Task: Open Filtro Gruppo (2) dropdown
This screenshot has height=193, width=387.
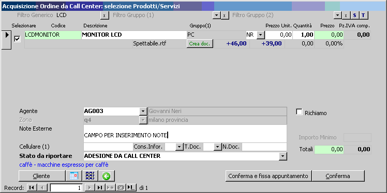Action: 338,15
